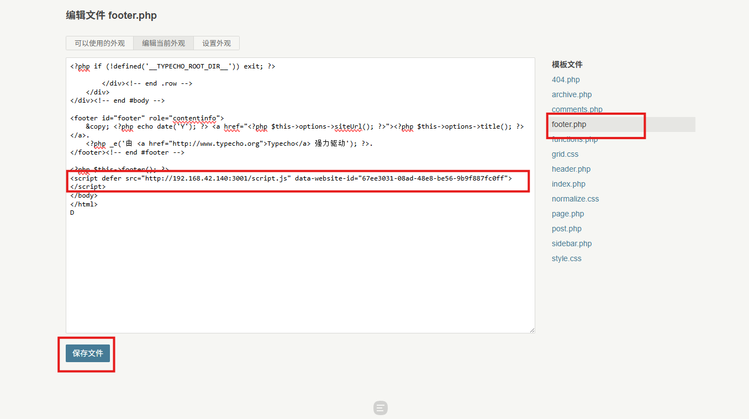The image size is (749, 419).
Task: Open the 设置外观 tab
Action: (217, 43)
